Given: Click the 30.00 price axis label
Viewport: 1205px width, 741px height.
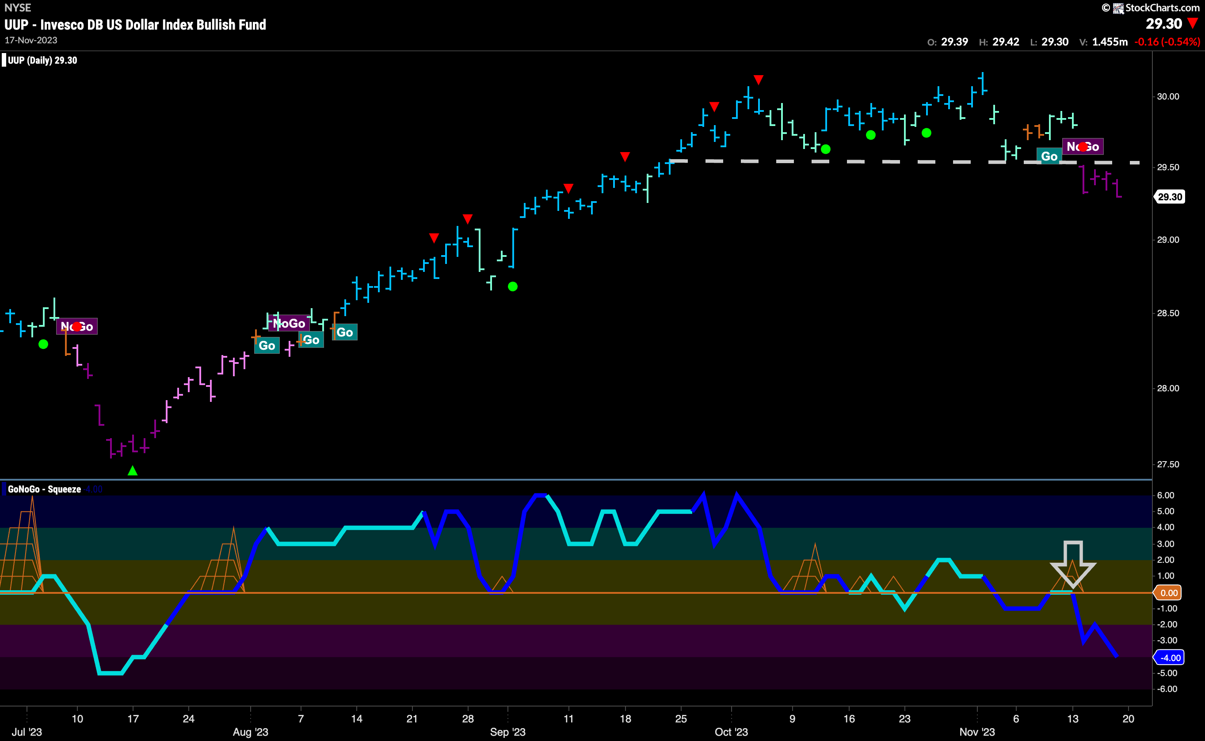Looking at the screenshot, I should pyautogui.click(x=1168, y=96).
